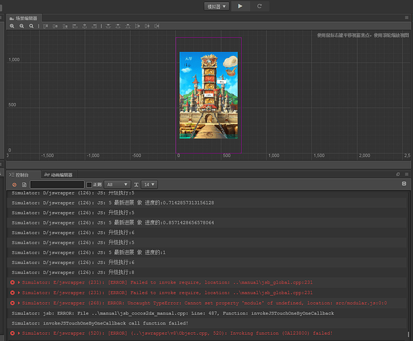Open the font size 14 dropdown

click(149, 184)
